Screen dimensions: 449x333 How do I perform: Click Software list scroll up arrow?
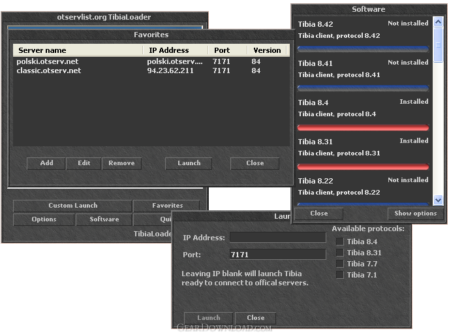438,22
